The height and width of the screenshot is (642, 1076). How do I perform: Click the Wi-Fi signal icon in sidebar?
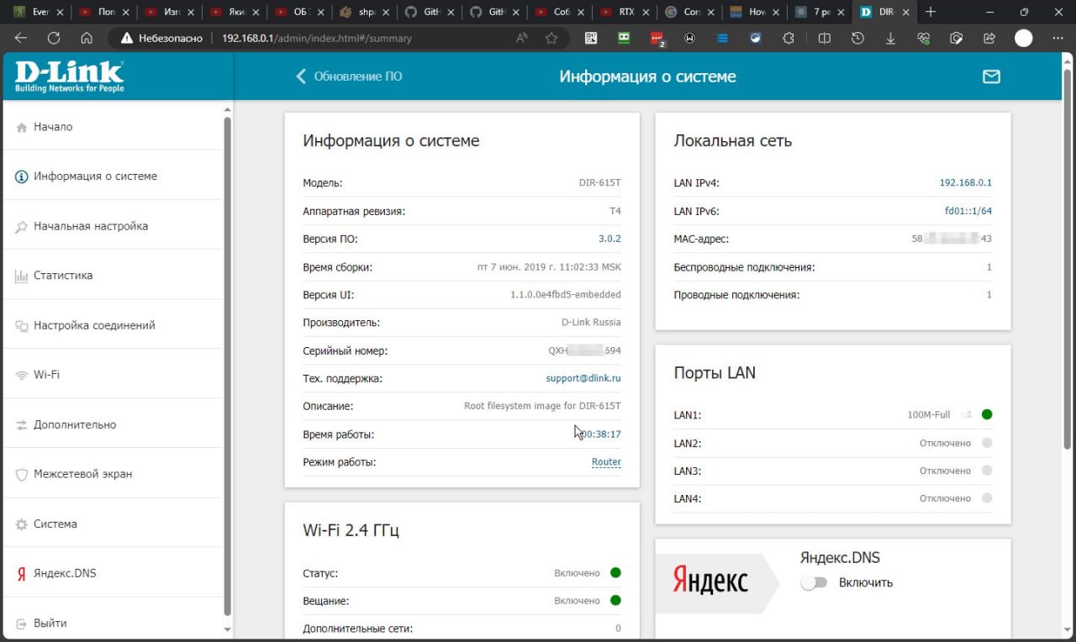pos(22,375)
